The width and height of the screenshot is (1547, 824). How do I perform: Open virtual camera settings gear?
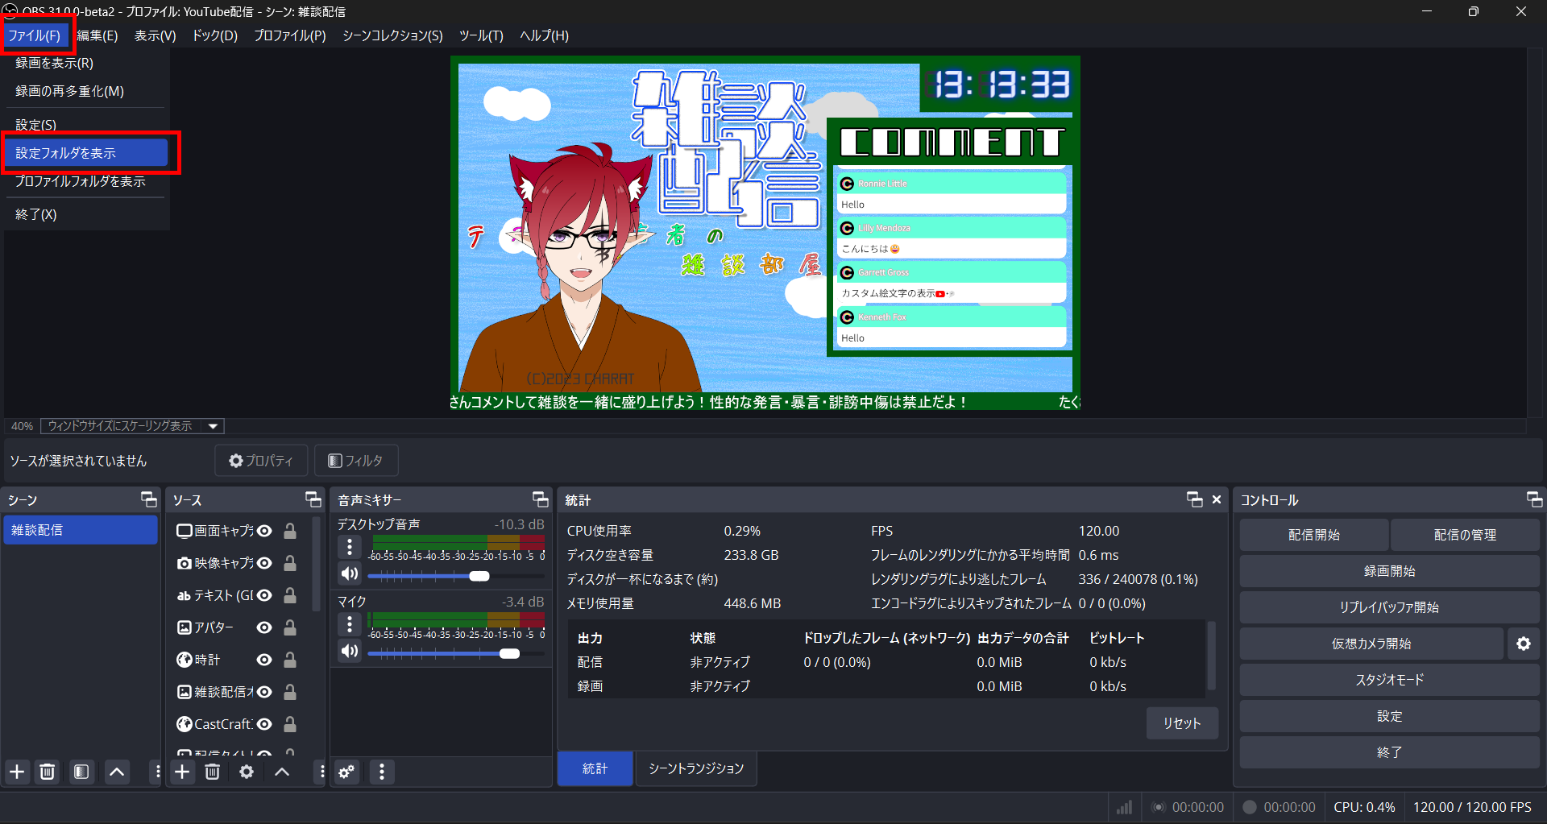[1523, 644]
